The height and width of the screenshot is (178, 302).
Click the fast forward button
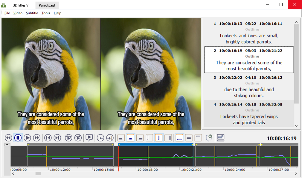click(x=37, y=138)
